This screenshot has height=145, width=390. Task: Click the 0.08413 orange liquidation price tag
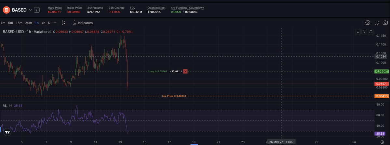(x=382, y=96)
